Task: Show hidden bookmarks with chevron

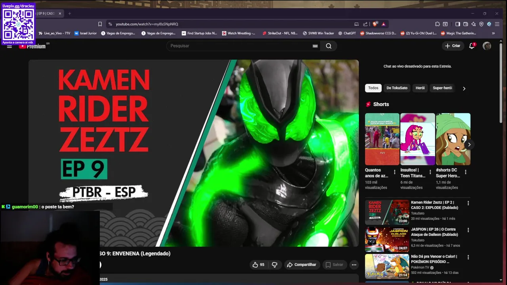Action: pyautogui.click(x=493, y=33)
